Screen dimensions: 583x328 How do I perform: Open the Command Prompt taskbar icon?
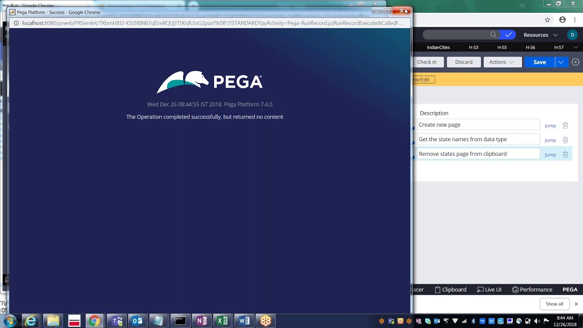point(180,321)
